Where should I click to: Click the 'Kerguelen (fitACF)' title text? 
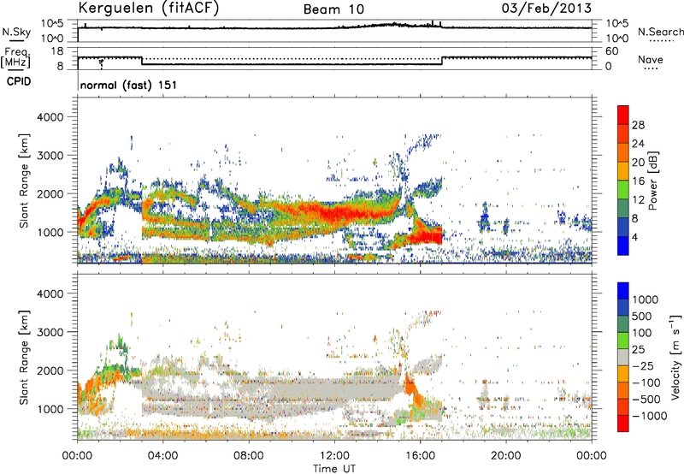click(x=148, y=8)
